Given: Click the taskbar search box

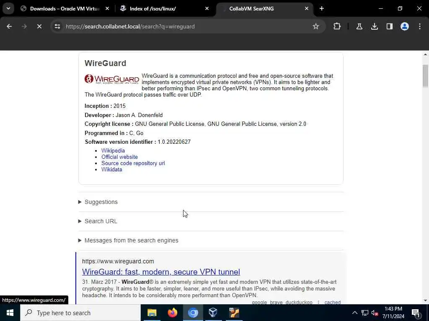Looking at the screenshot, I should pyautogui.click(x=80, y=313).
